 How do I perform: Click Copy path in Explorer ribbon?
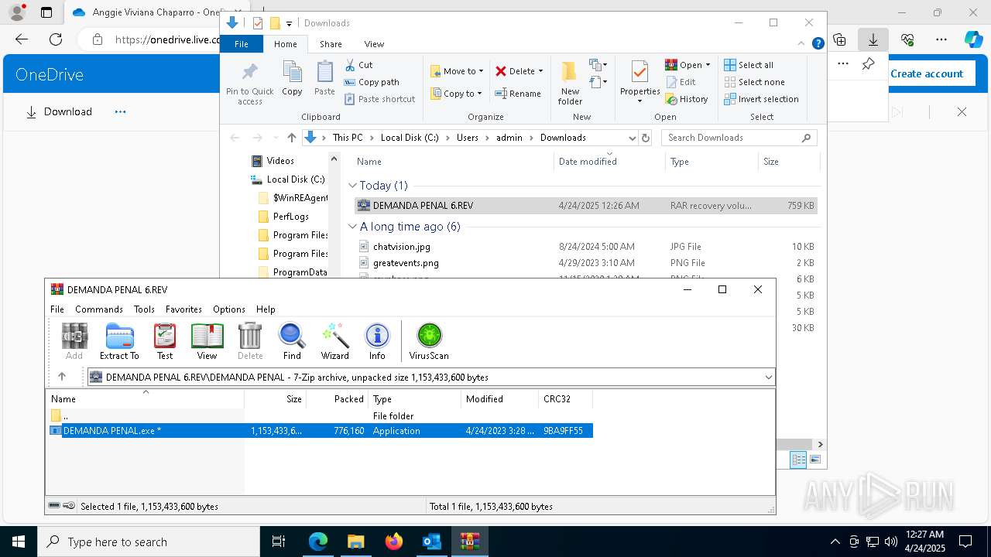point(372,82)
